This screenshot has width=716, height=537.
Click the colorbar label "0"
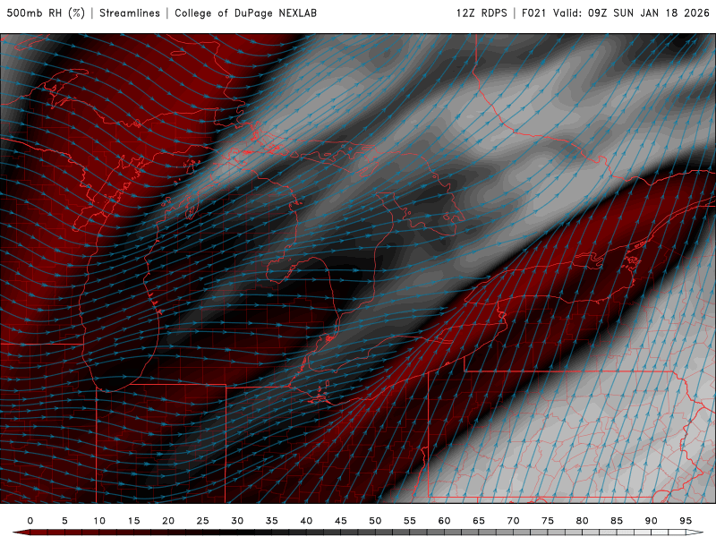tap(30, 521)
